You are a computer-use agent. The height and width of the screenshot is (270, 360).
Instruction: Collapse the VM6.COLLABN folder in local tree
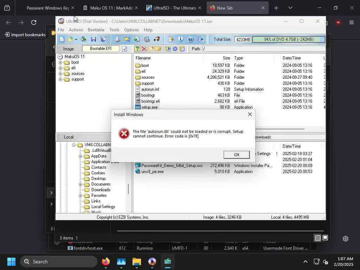pyautogui.click(x=73, y=145)
